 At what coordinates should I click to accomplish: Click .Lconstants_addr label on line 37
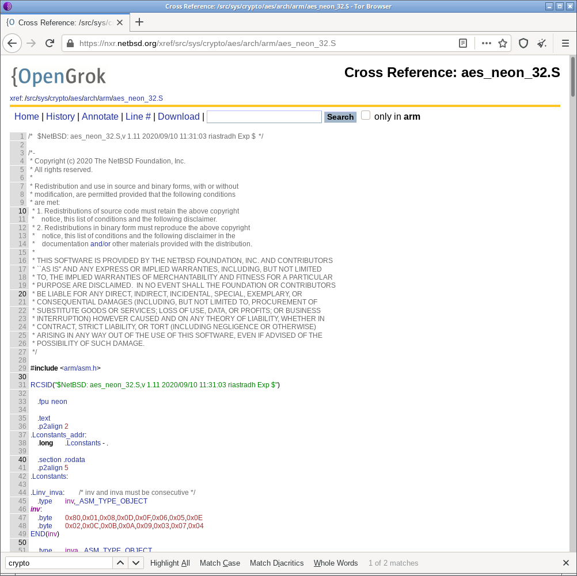(x=58, y=435)
